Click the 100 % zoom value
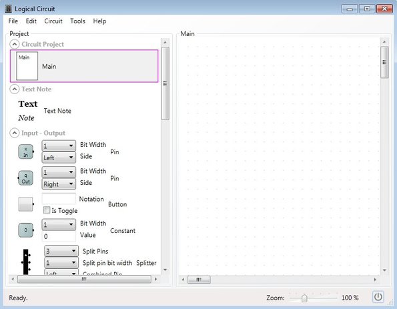The width and height of the screenshot is (397, 309). 350,298
